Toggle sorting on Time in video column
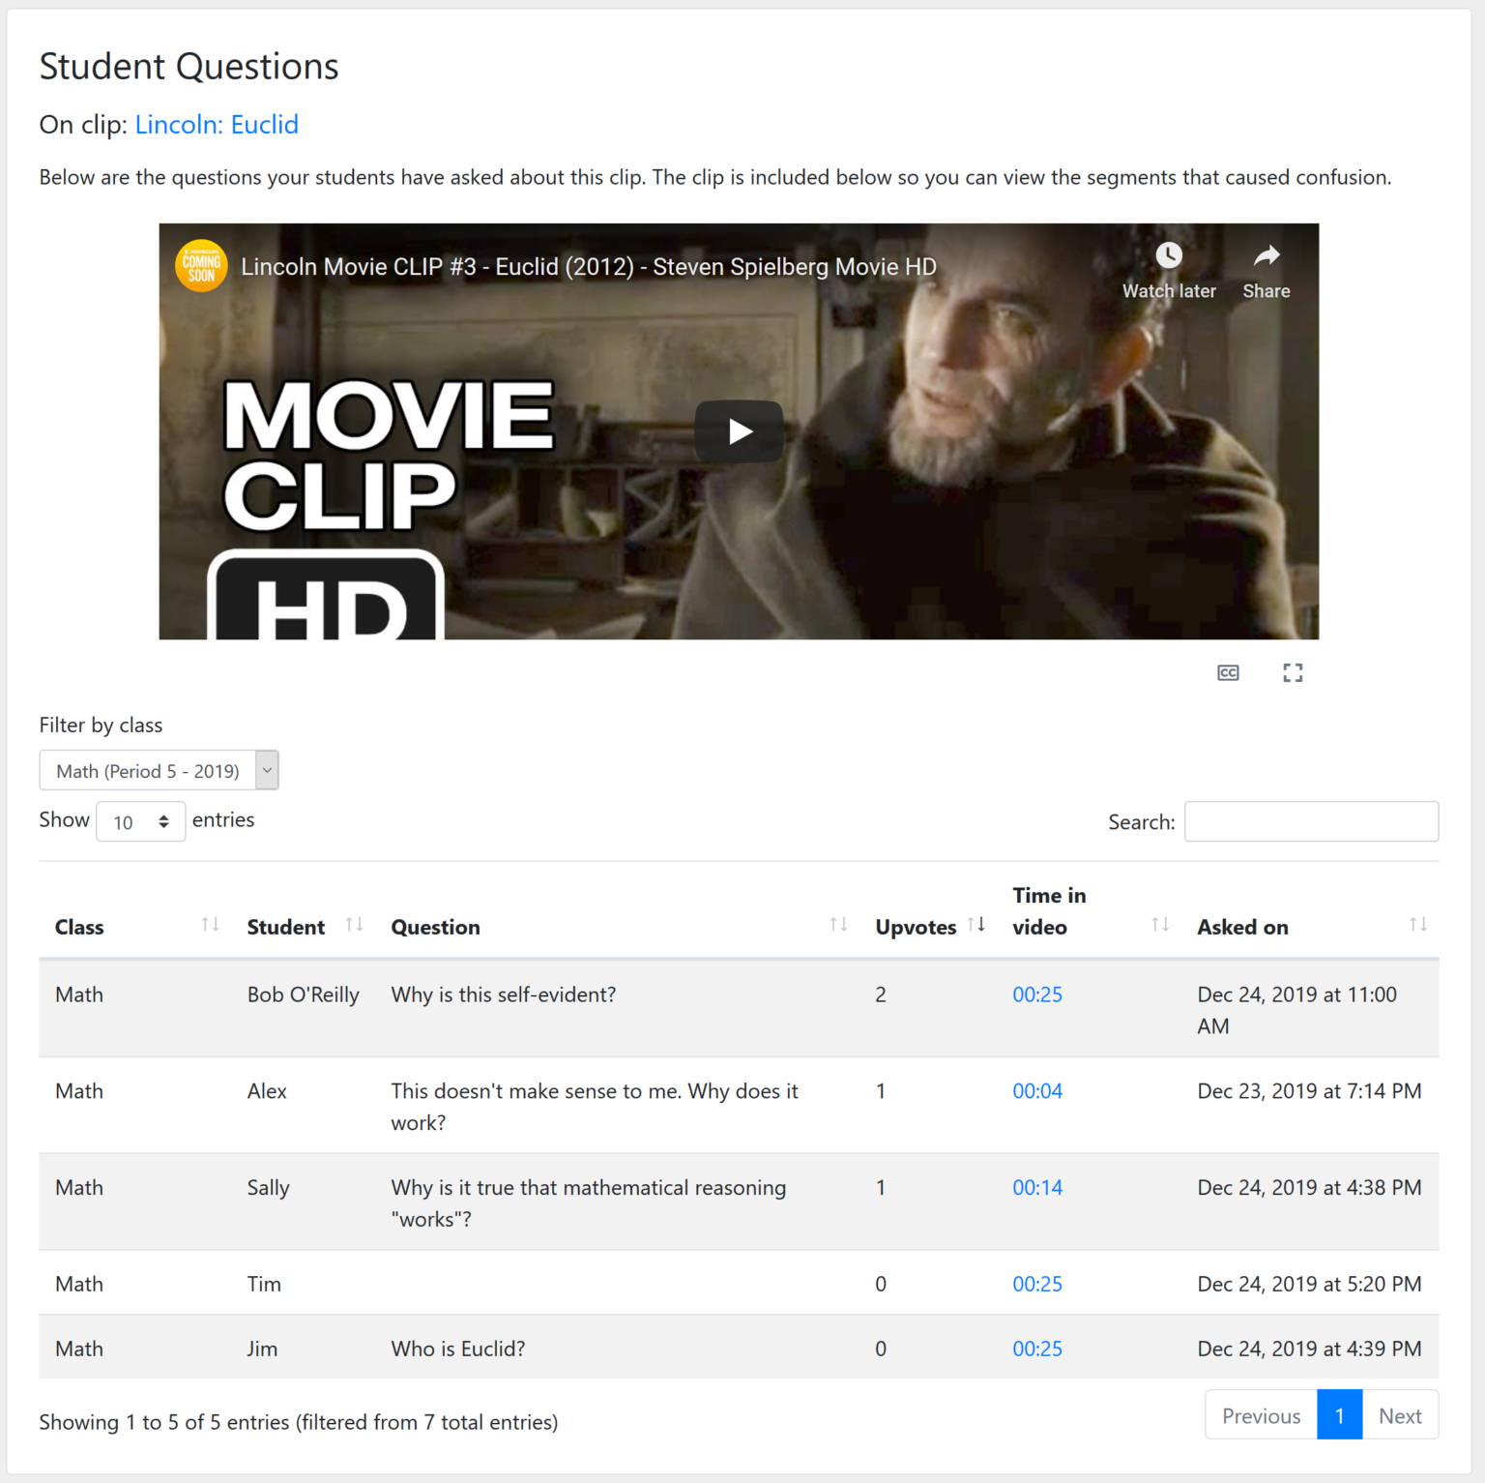Image resolution: width=1485 pixels, height=1483 pixels. pyautogui.click(x=1159, y=924)
